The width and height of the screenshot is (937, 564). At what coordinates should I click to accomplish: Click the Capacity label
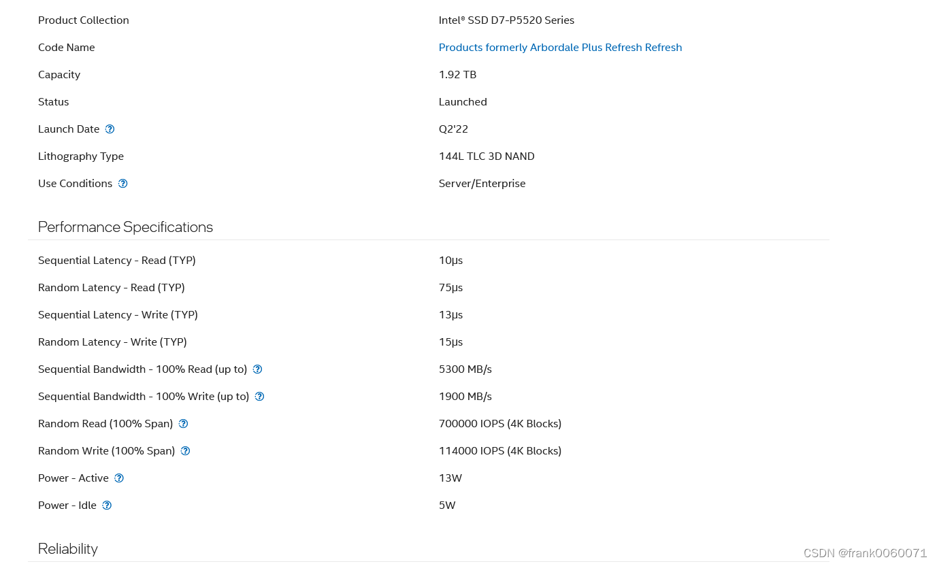pyautogui.click(x=59, y=75)
